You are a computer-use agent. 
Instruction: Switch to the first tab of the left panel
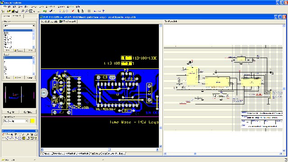[x=7, y=16]
